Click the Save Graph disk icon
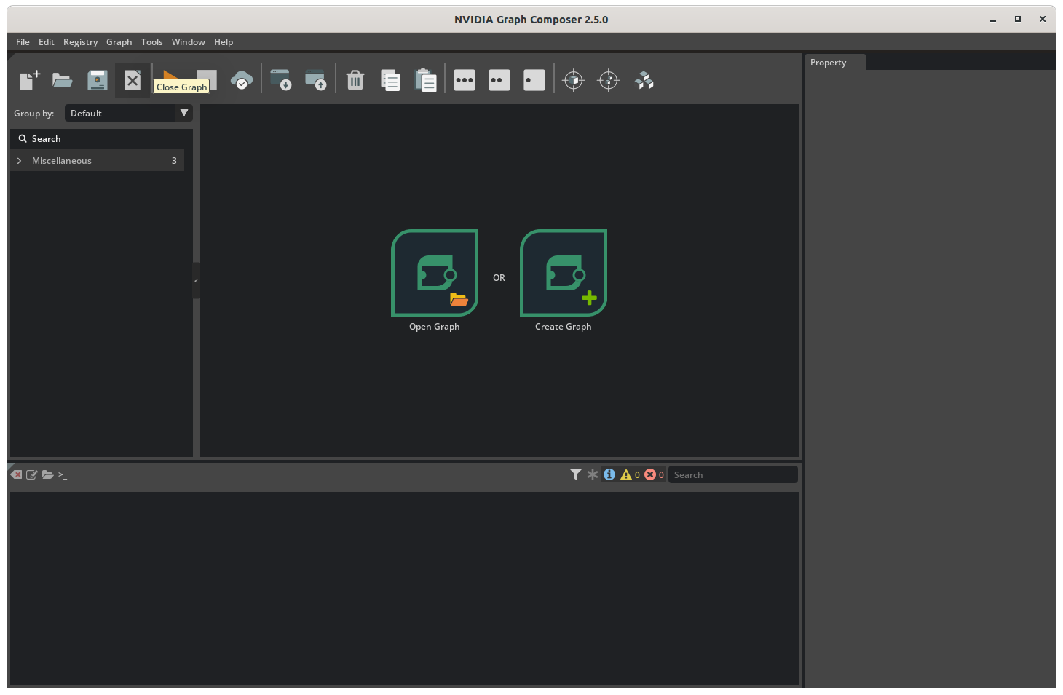The height and width of the screenshot is (695, 1063). point(98,80)
